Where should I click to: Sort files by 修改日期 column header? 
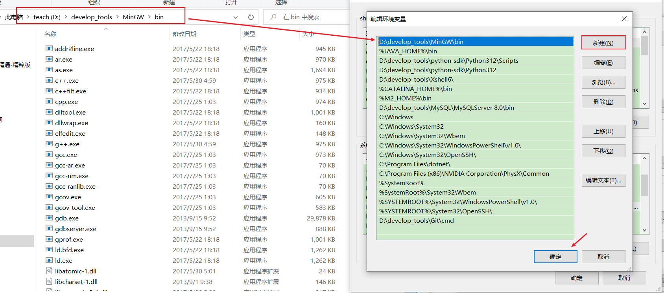(x=184, y=34)
